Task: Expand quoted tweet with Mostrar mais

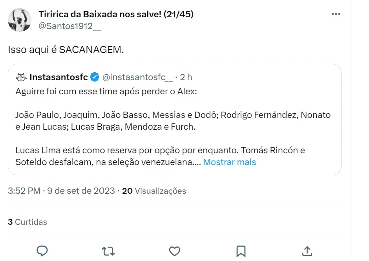Action: [229, 162]
